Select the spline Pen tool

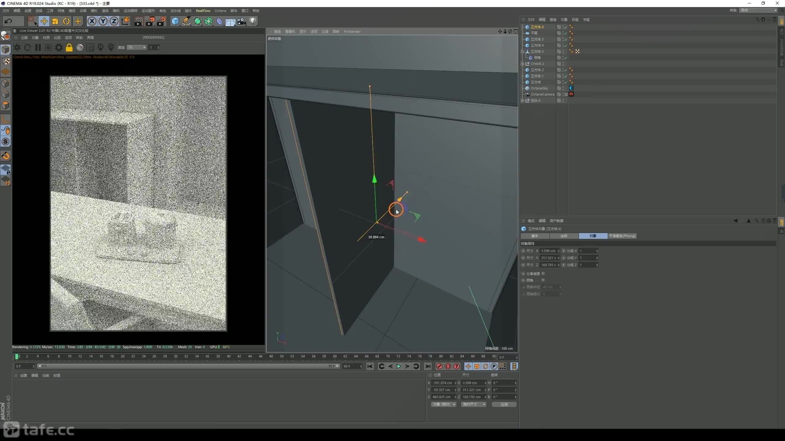pos(186,21)
